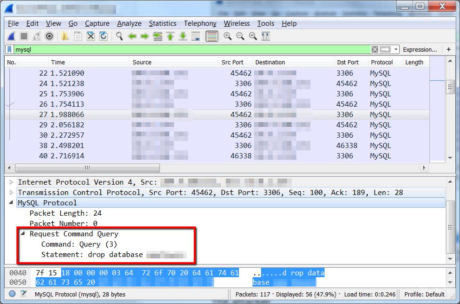Viewport: 460px width, 304px height.
Task: Zoom out the packet text
Action: pyautogui.click(x=240, y=36)
